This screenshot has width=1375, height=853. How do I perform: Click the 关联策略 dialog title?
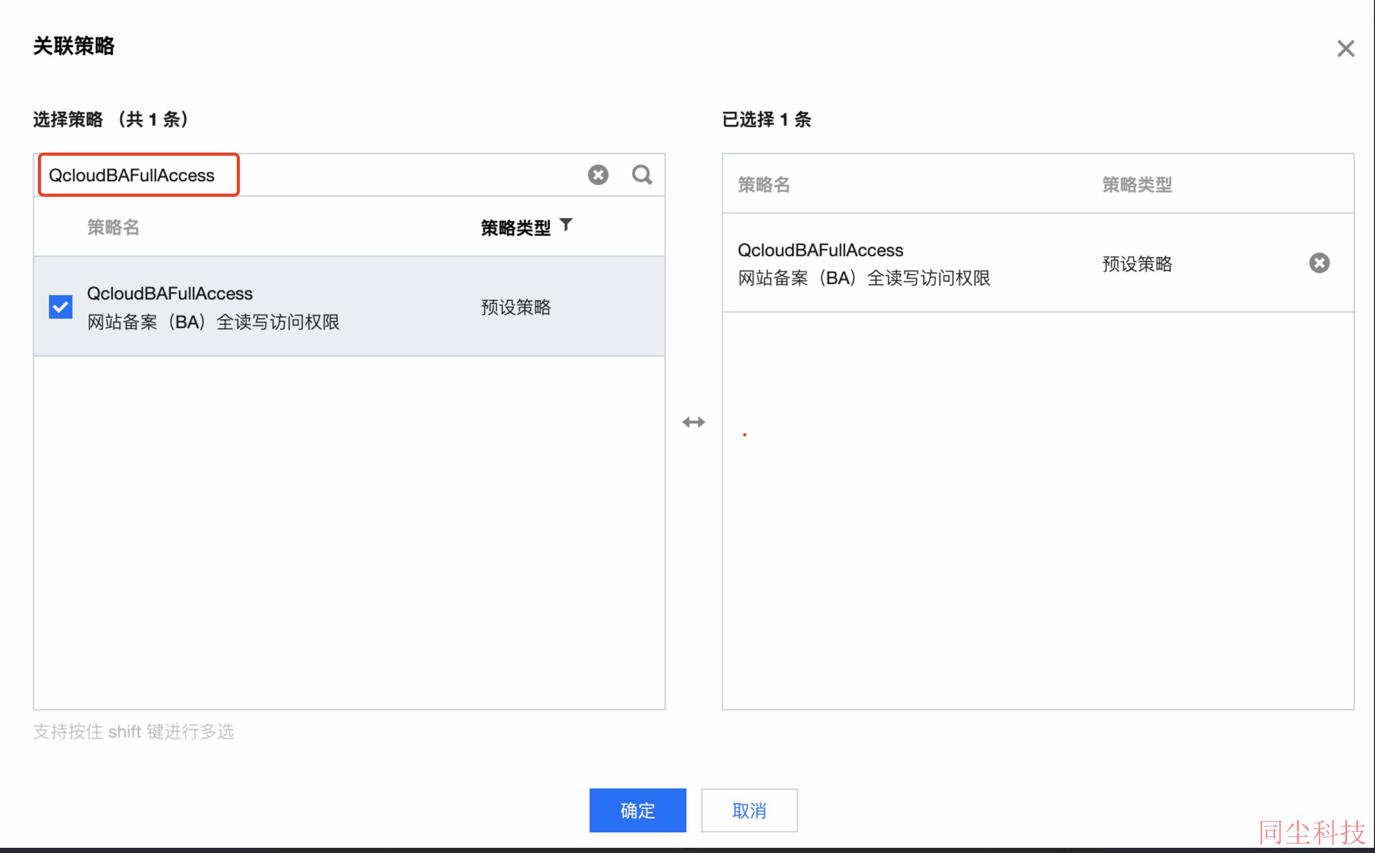click(x=73, y=46)
